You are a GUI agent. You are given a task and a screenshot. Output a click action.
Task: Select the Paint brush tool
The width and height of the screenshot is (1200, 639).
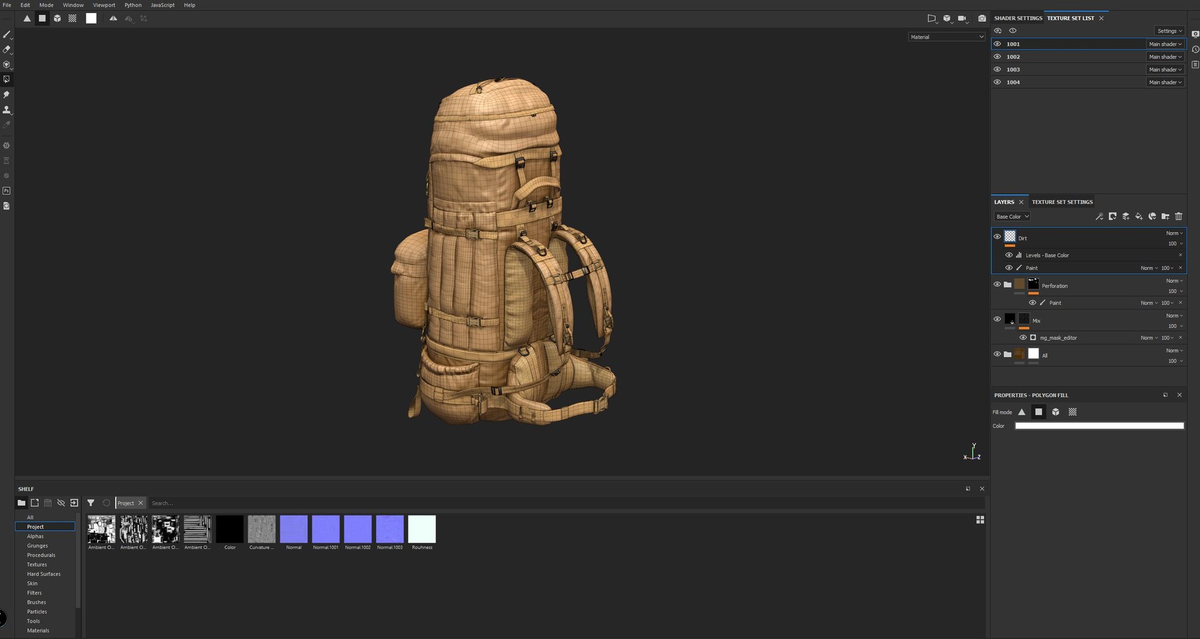click(7, 34)
